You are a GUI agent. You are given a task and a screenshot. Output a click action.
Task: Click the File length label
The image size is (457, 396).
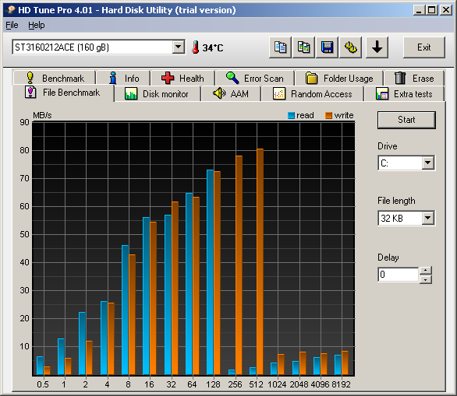(396, 201)
